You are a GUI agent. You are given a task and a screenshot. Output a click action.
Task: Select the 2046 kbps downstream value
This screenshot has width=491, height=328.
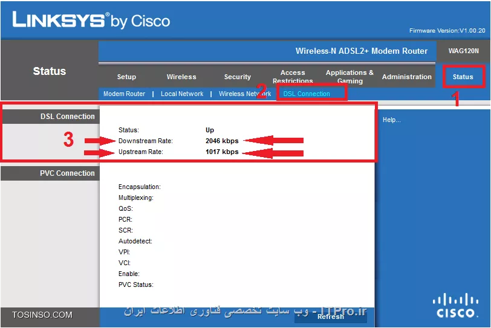click(x=222, y=141)
